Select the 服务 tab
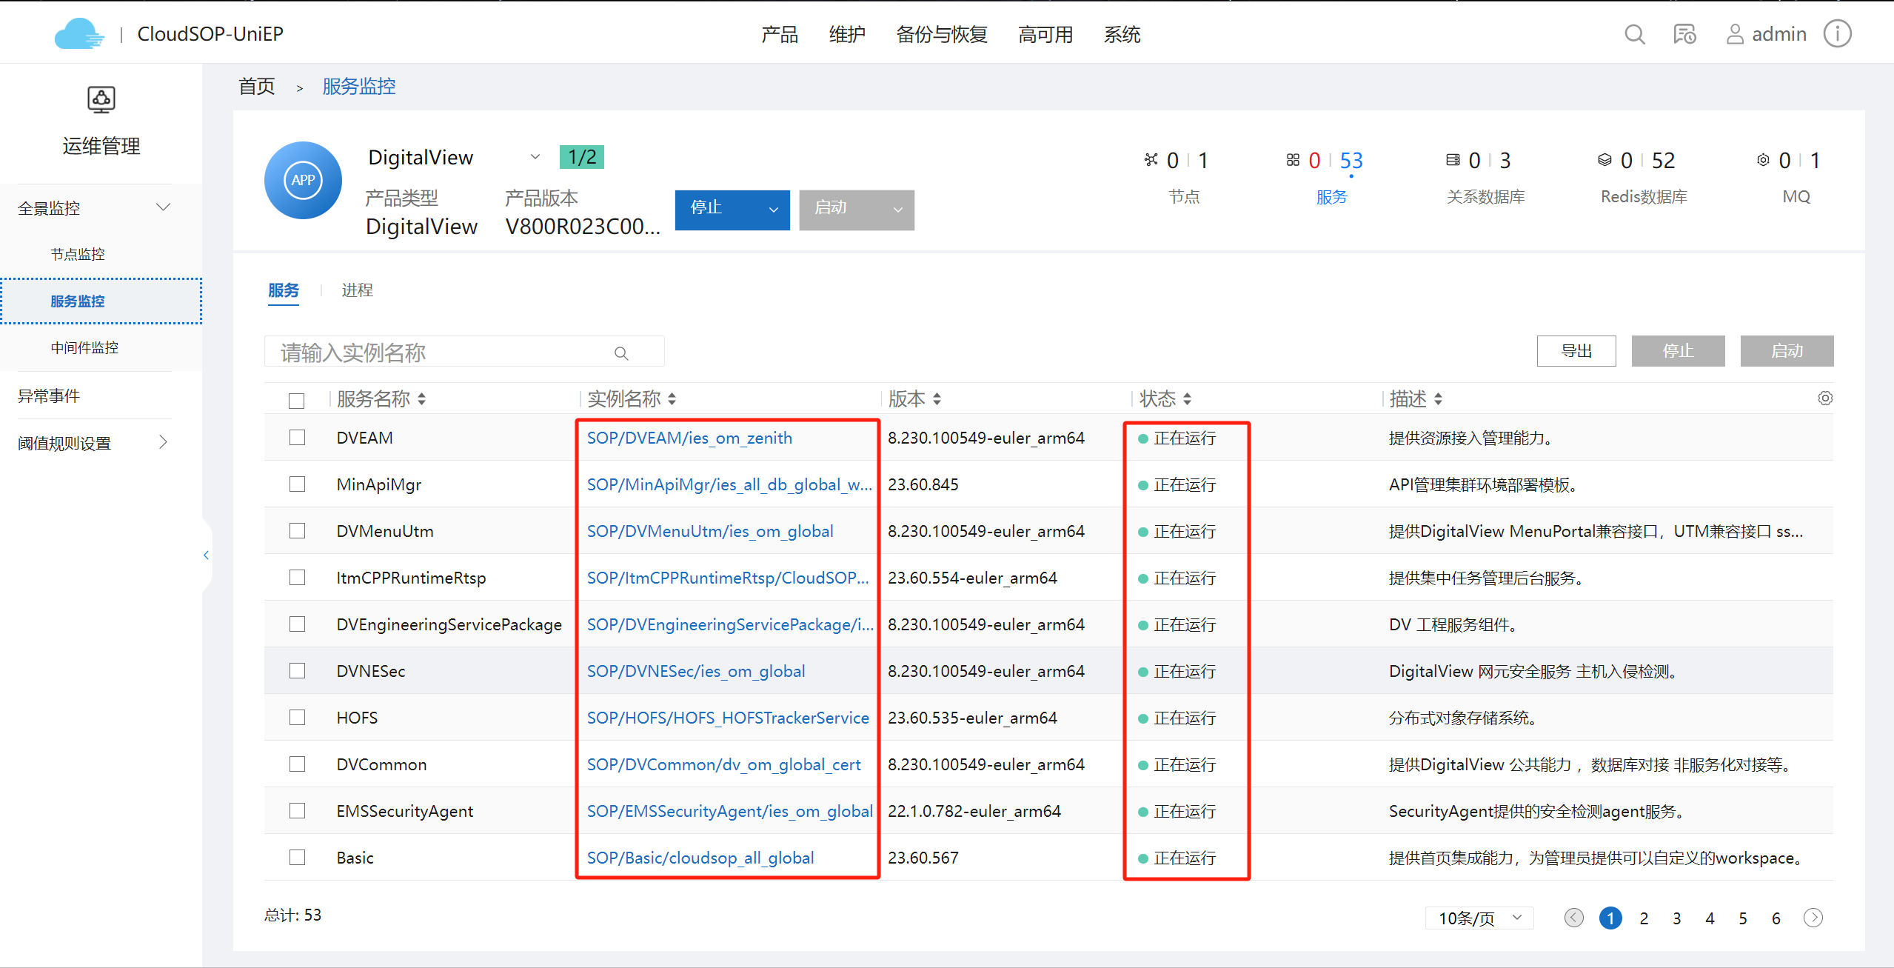 [x=284, y=290]
